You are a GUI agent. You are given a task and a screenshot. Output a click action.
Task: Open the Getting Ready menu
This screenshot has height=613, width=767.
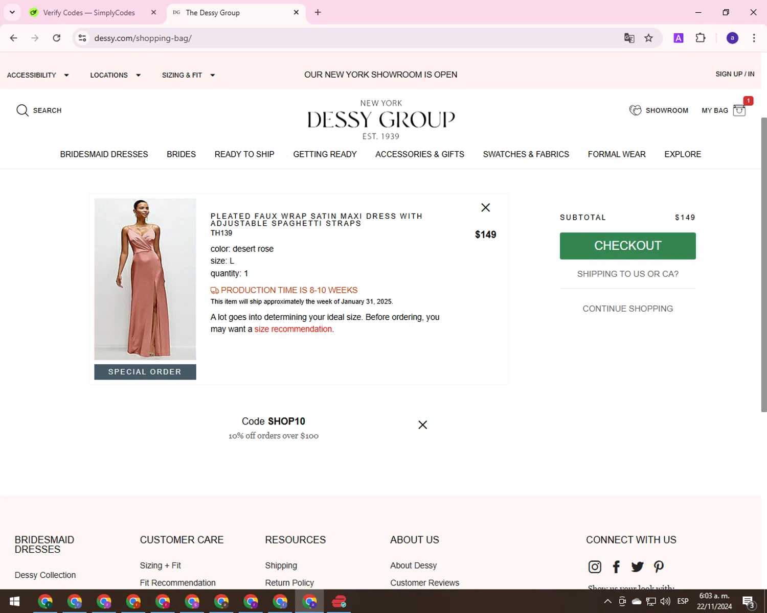pyautogui.click(x=325, y=154)
